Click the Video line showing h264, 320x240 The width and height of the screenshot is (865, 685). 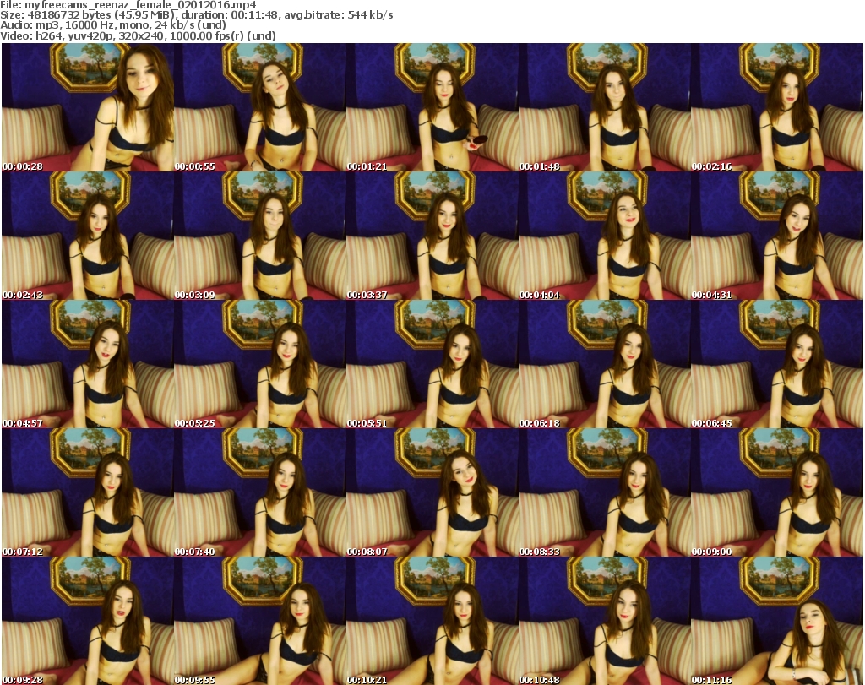pos(138,35)
